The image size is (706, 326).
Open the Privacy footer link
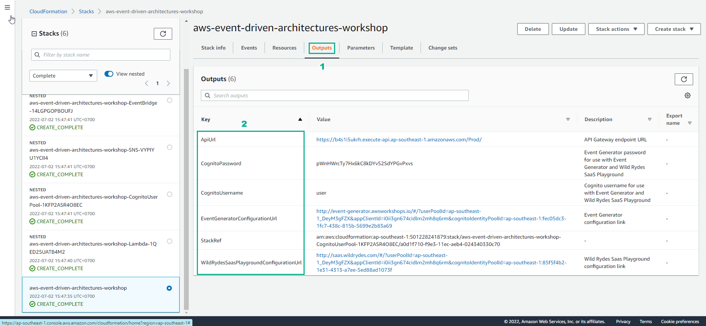(x=623, y=322)
